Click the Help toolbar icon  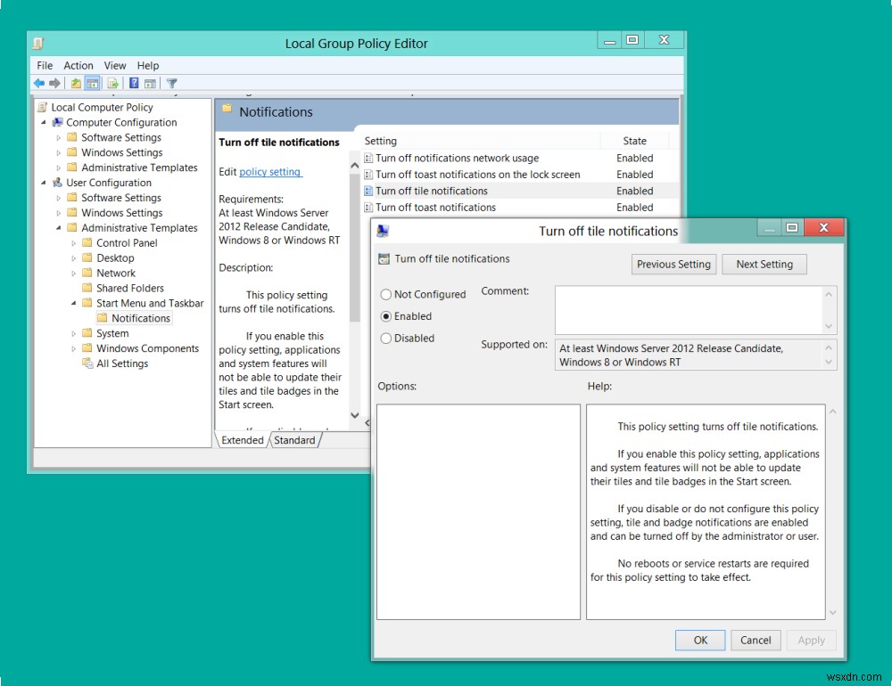[x=134, y=83]
